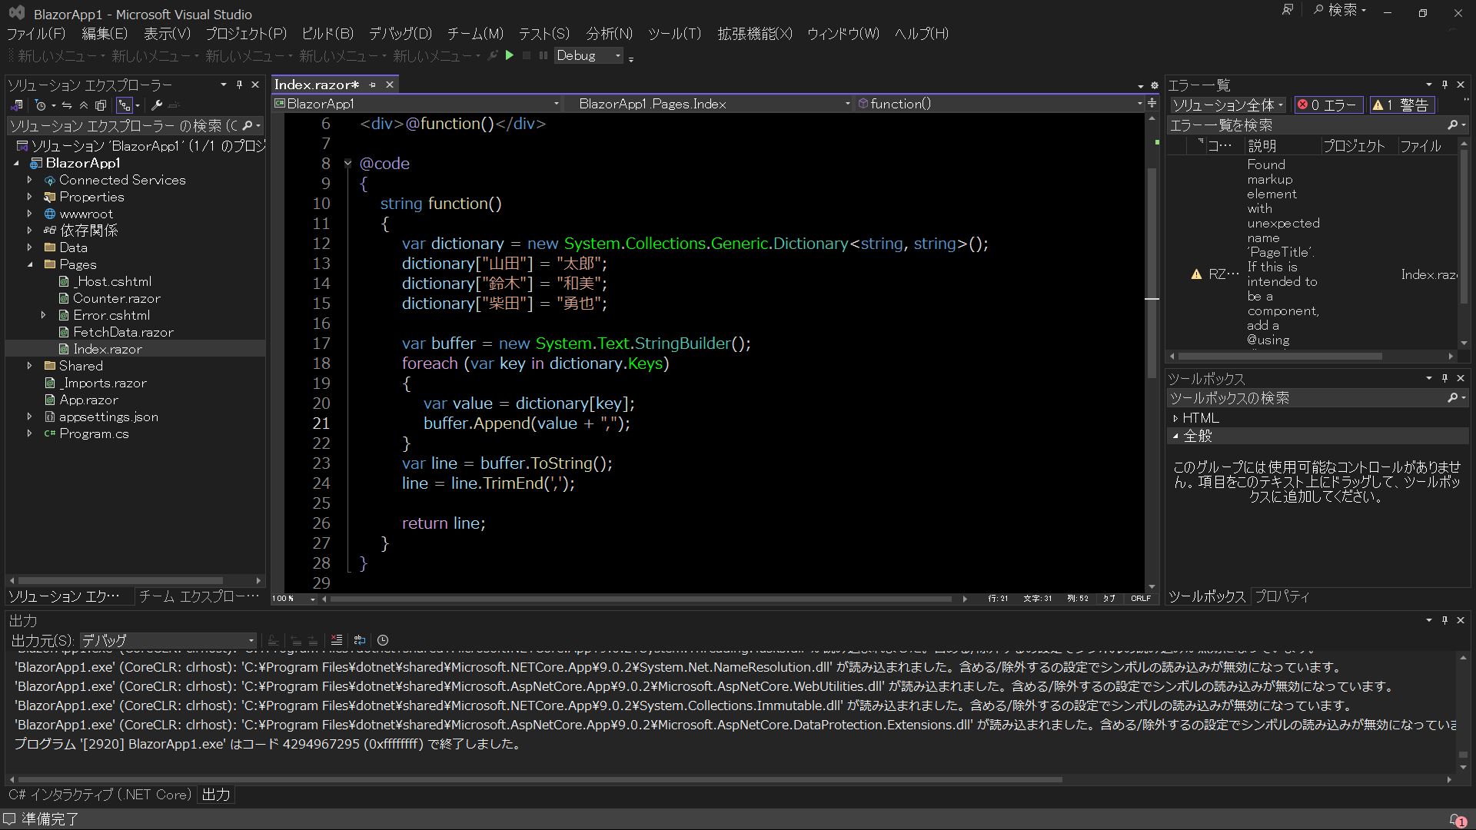Select Program.cs in the tree
Screen dimensions: 1476x830
[x=94, y=433]
